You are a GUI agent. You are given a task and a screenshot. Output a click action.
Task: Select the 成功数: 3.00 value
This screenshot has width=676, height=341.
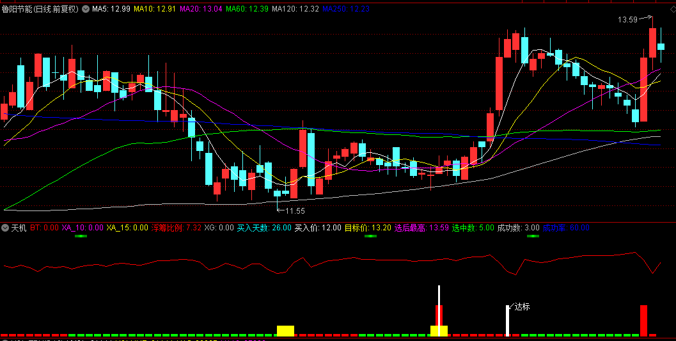tap(518, 228)
